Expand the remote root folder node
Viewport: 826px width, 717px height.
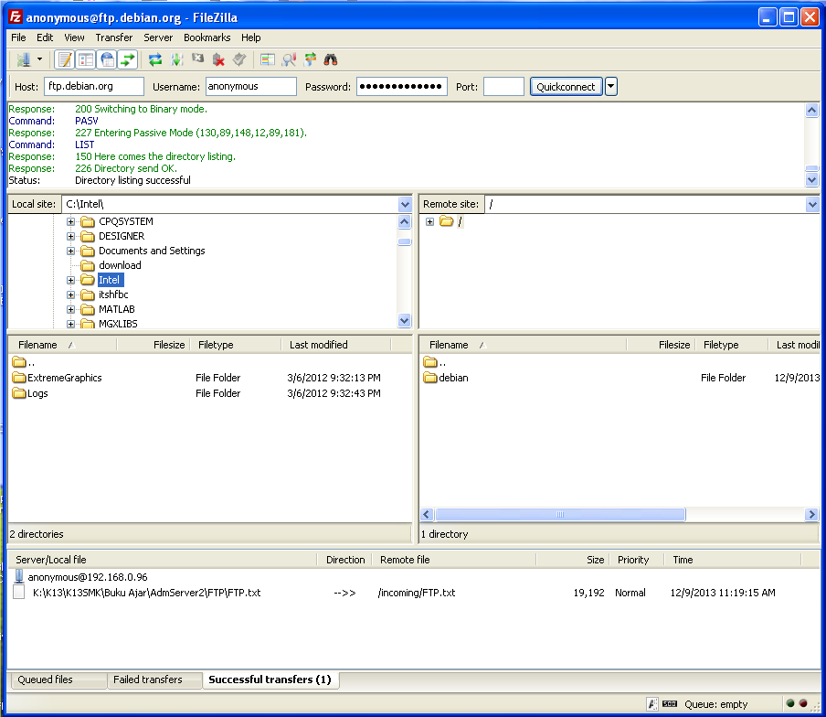pyautogui.click(x=429, y=222)
